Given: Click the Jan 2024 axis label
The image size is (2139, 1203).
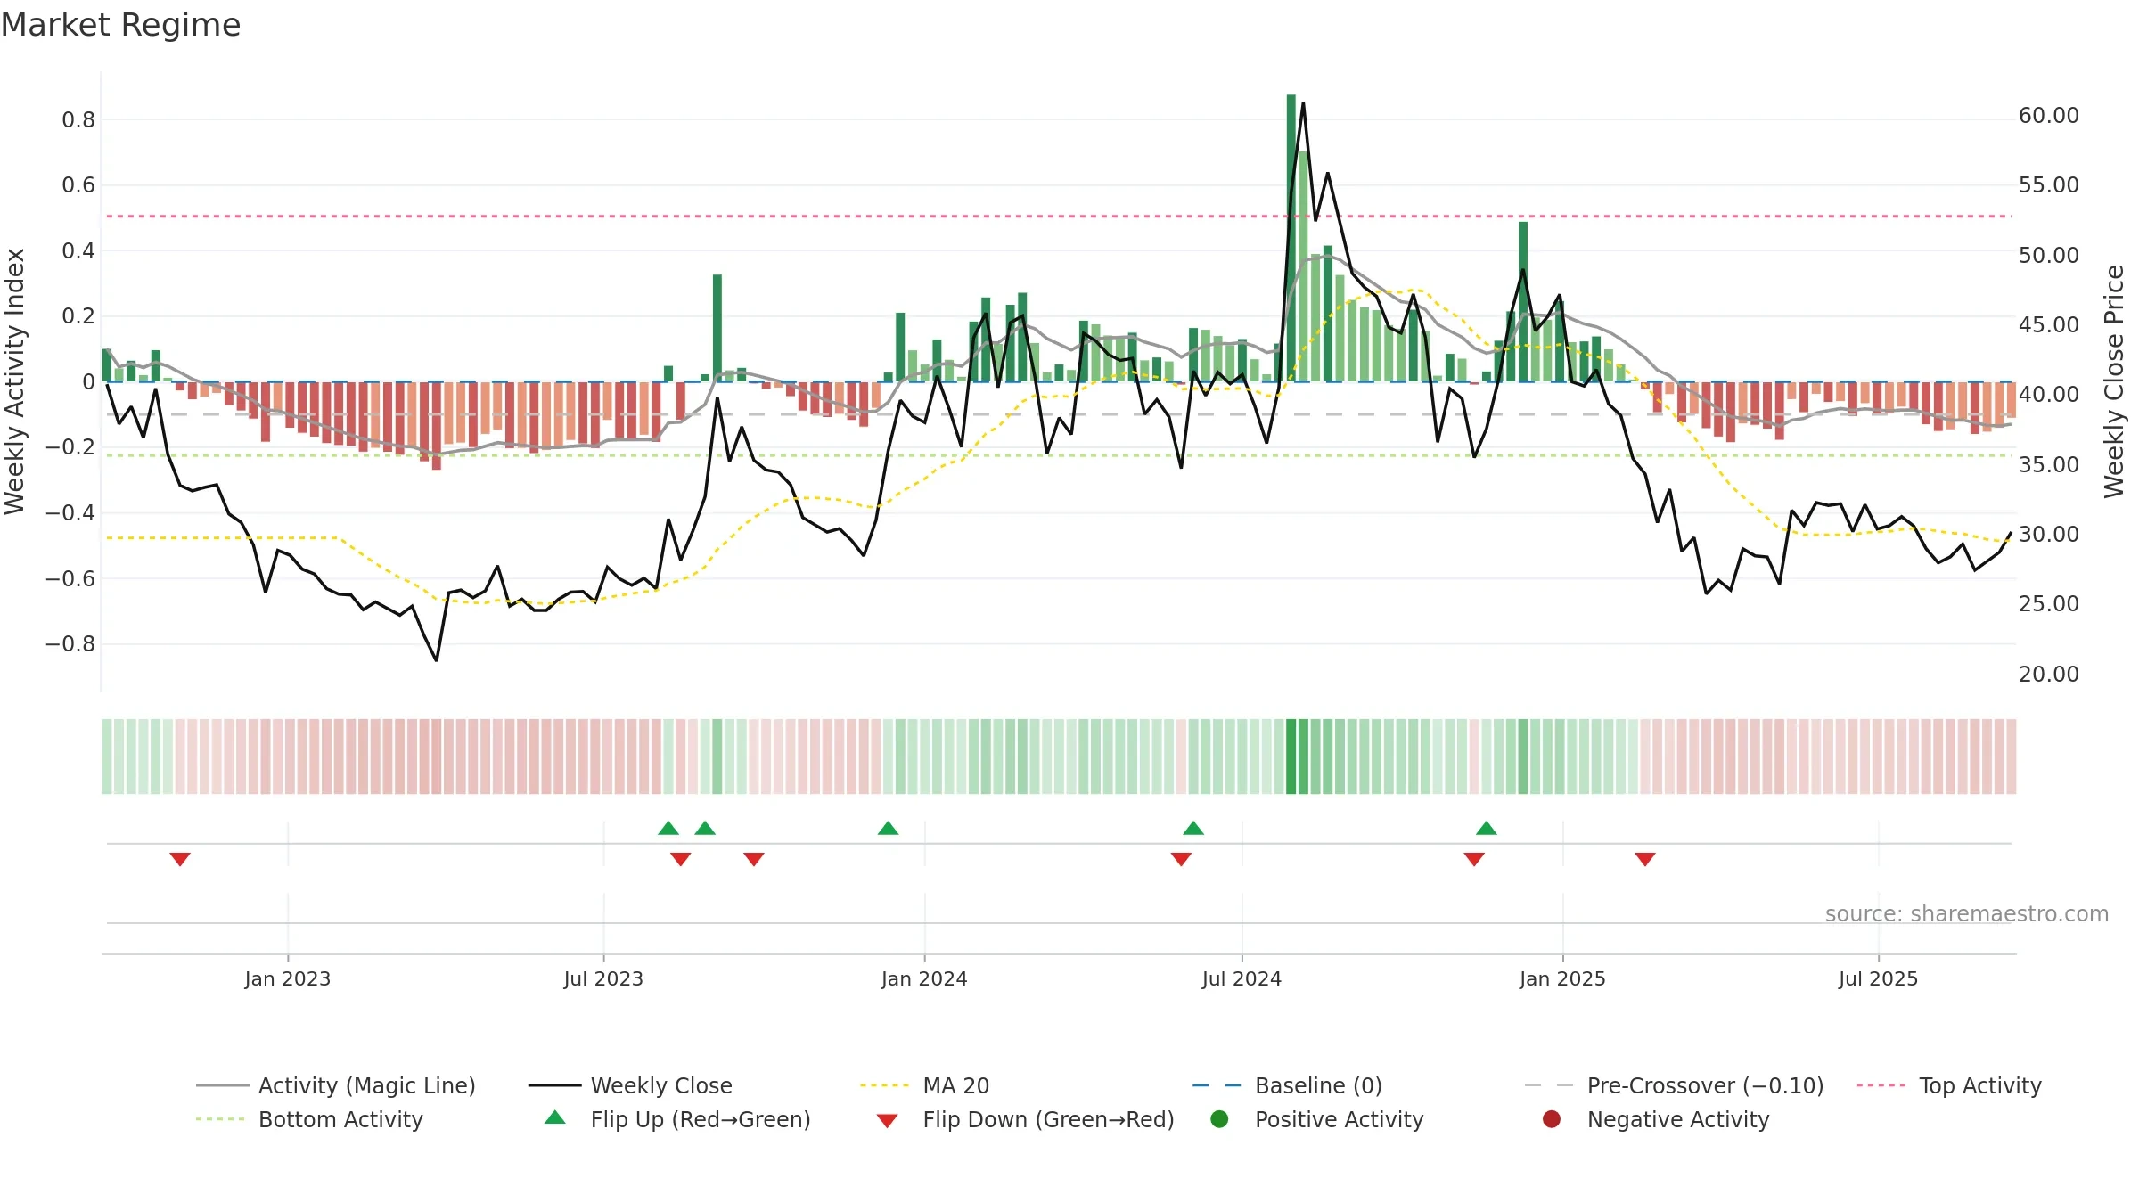Looking at the screenshot, I should [x=924, y=978].
